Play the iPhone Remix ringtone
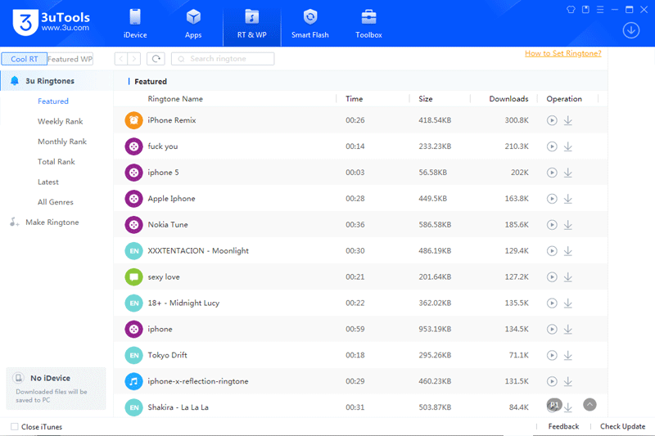The image size is (655, 436). pyautogui.click(x=552, y=120)
